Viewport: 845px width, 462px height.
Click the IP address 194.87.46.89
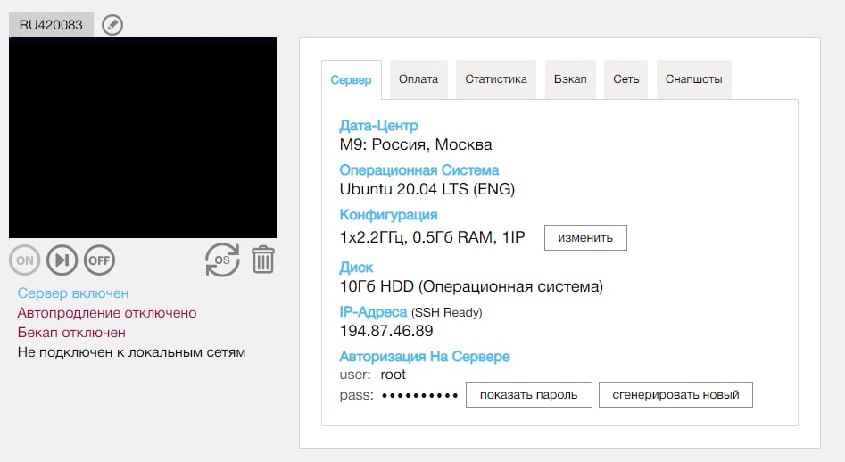[385, 331]
